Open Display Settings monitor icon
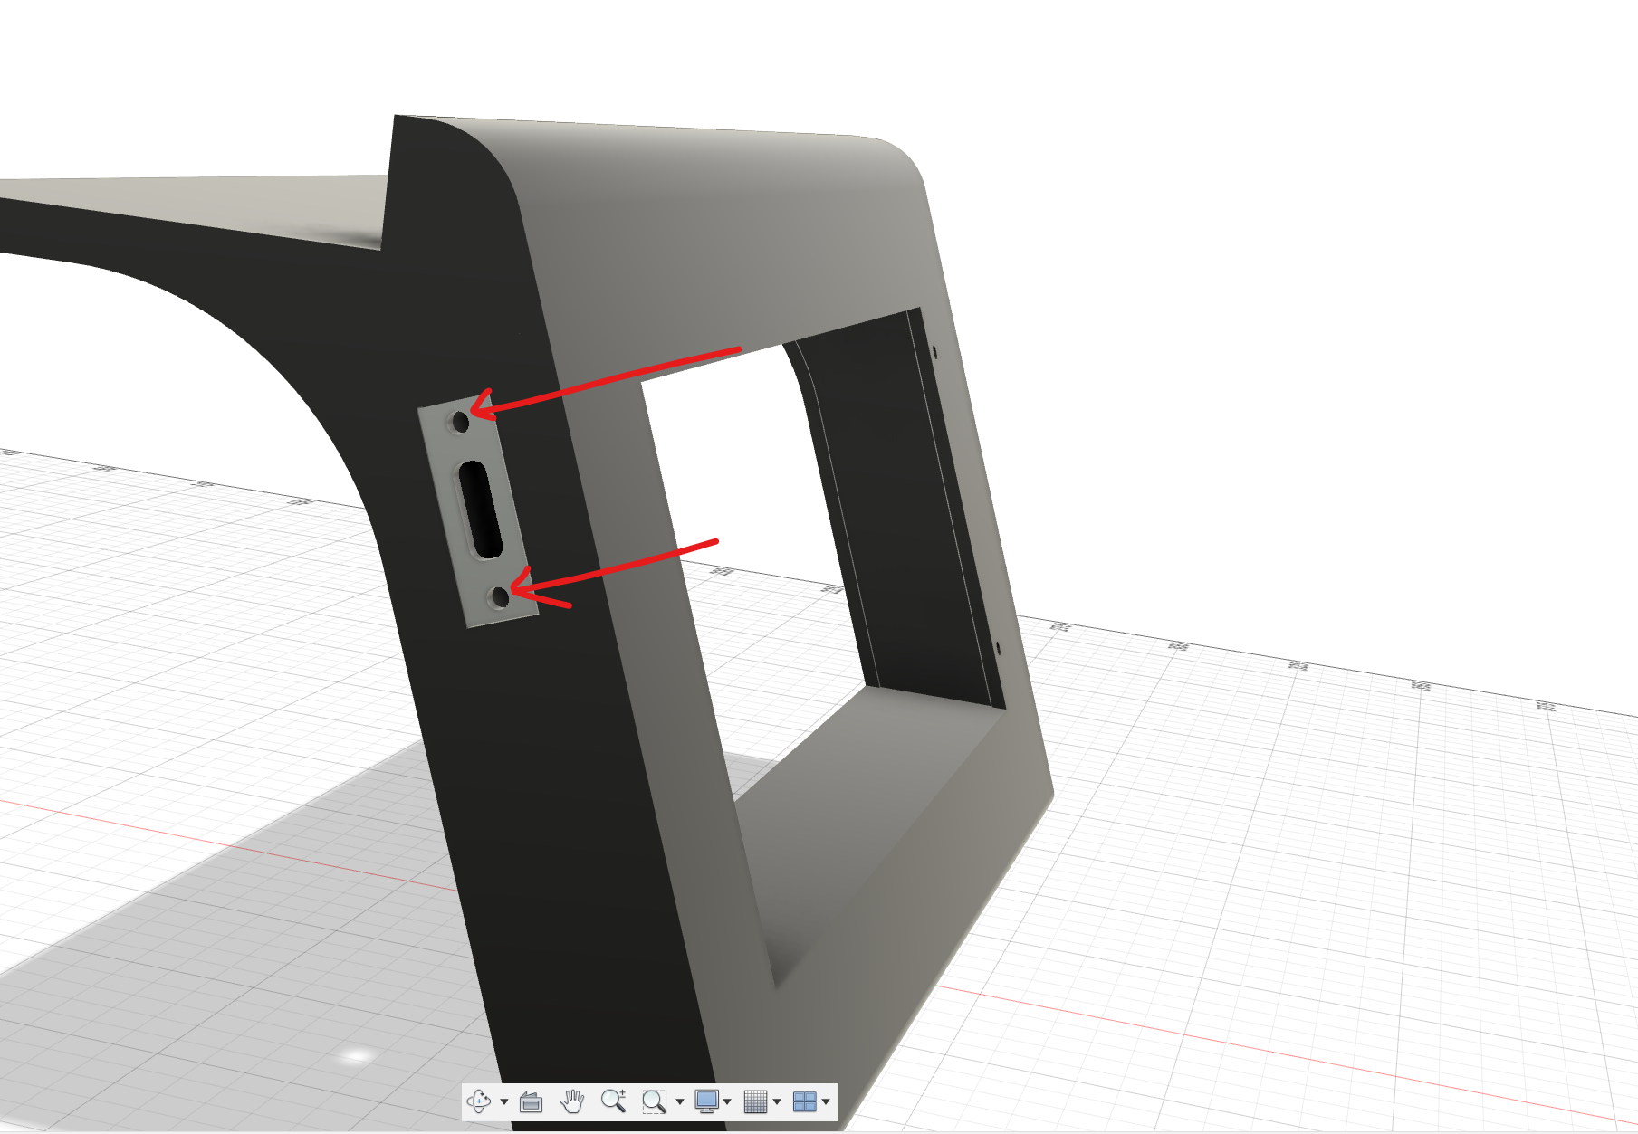This screenshot has height=1134, width=1638. (706, 1101)
